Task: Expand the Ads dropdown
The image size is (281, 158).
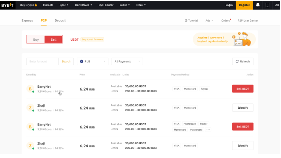Action: click(209, 20)
